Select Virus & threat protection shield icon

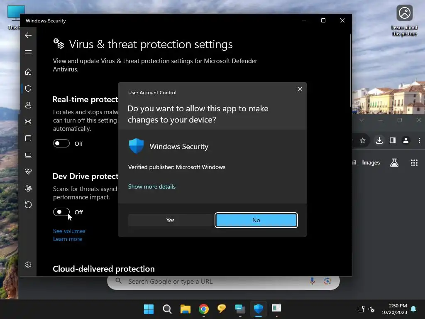(x=28, y=88)
